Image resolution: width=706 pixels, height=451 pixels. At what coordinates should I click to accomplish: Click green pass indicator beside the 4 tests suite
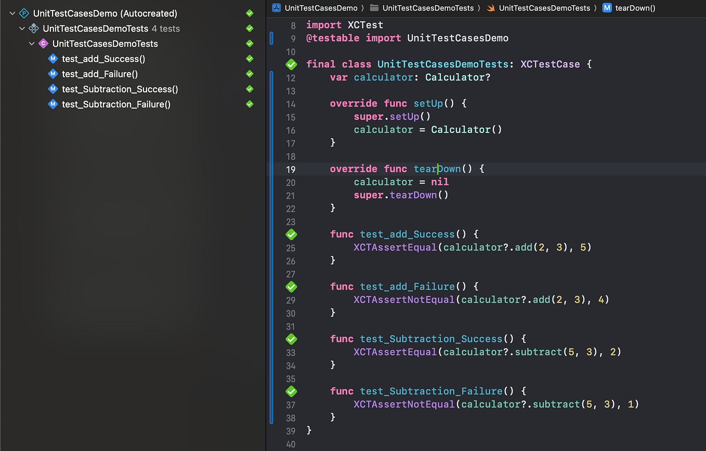click(250, 28)
